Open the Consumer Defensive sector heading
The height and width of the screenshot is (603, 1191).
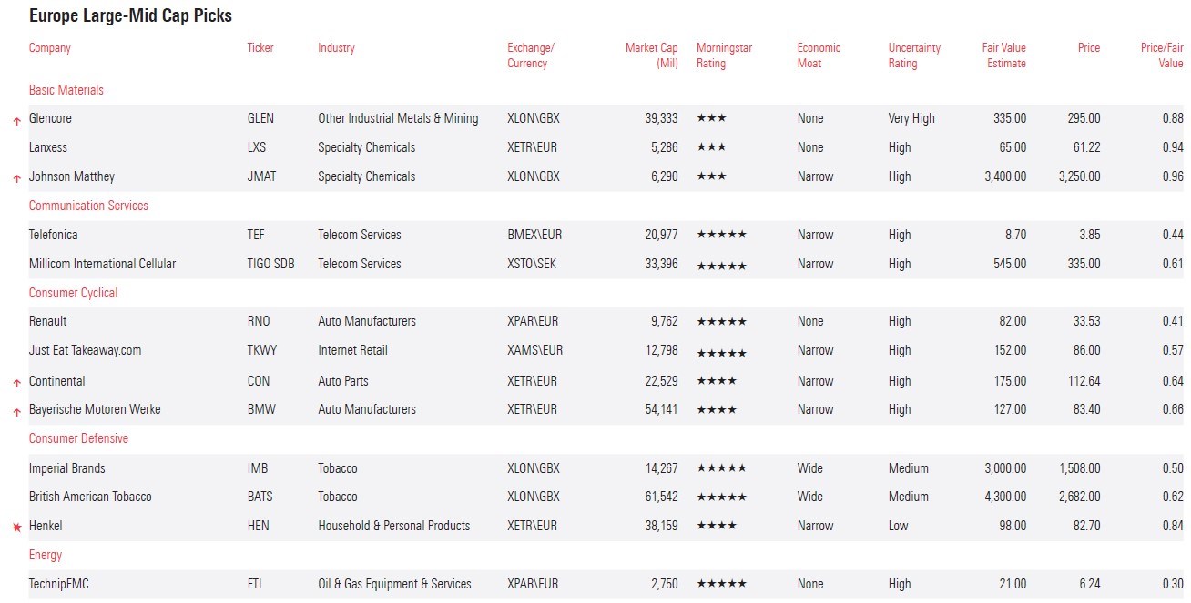(78, 438)
